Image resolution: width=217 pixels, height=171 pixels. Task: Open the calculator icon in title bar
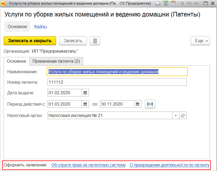pos(166,4)
